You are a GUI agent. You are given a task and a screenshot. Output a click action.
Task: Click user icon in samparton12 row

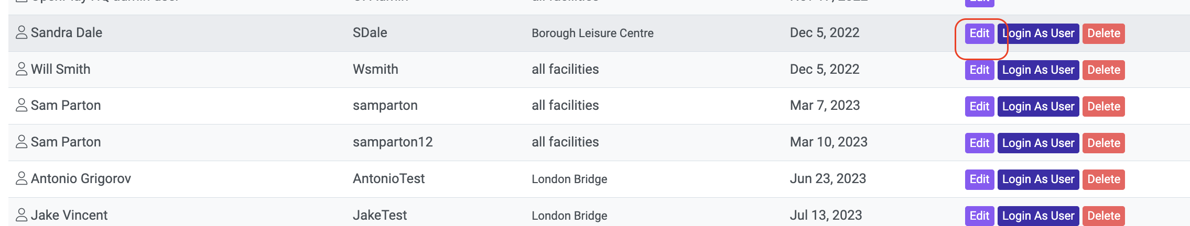coord(21,142)
